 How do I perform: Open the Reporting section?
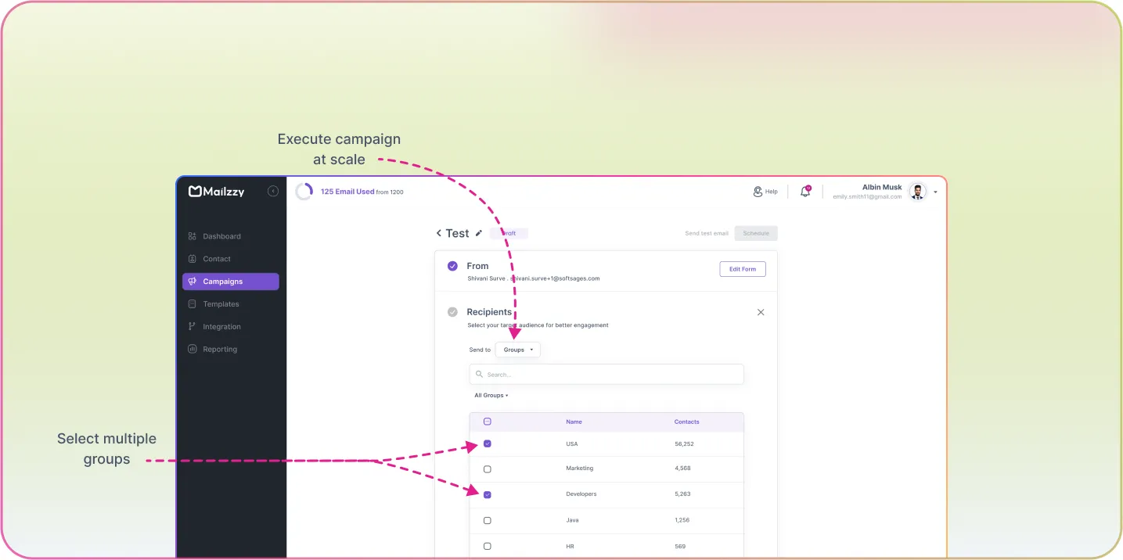click(x=221, y=349)
